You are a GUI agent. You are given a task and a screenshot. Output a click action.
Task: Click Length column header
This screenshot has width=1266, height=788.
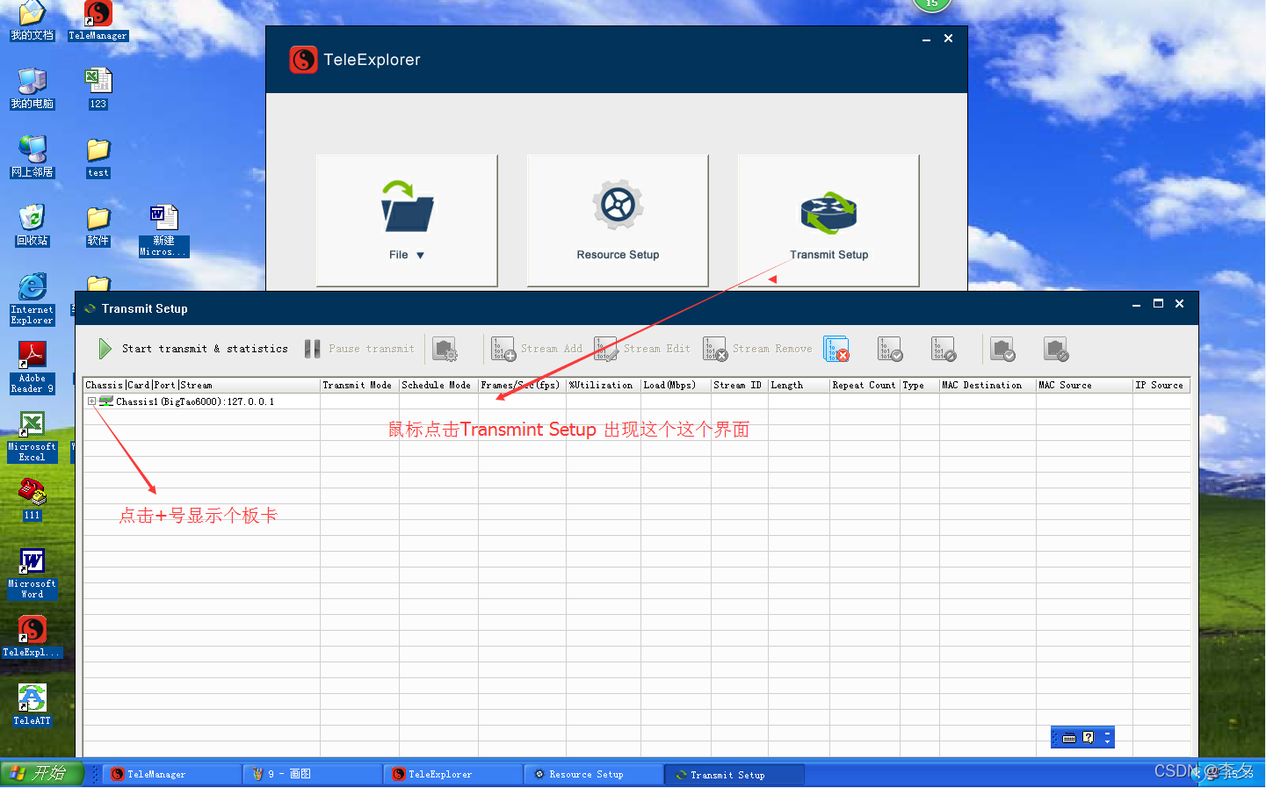click(799, 386)
